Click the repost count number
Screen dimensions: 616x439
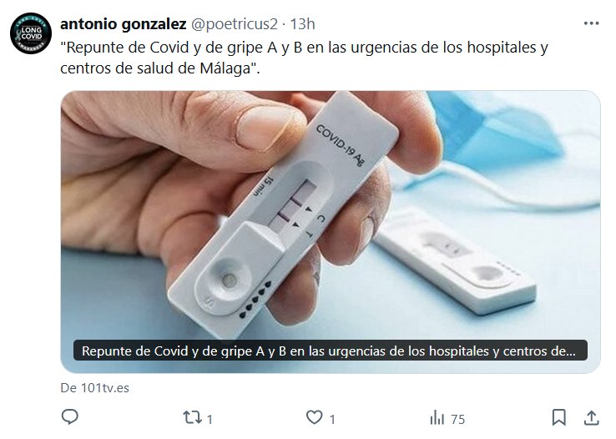210,418
